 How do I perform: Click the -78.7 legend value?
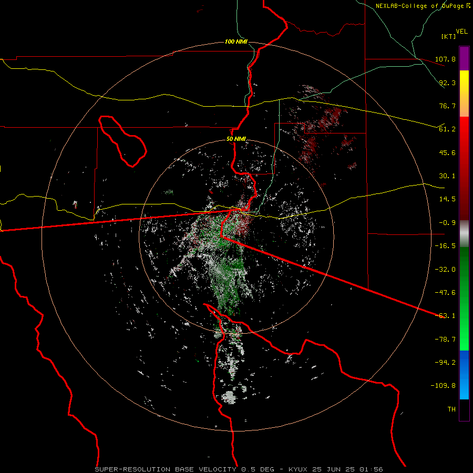click(x=445, y=340)
